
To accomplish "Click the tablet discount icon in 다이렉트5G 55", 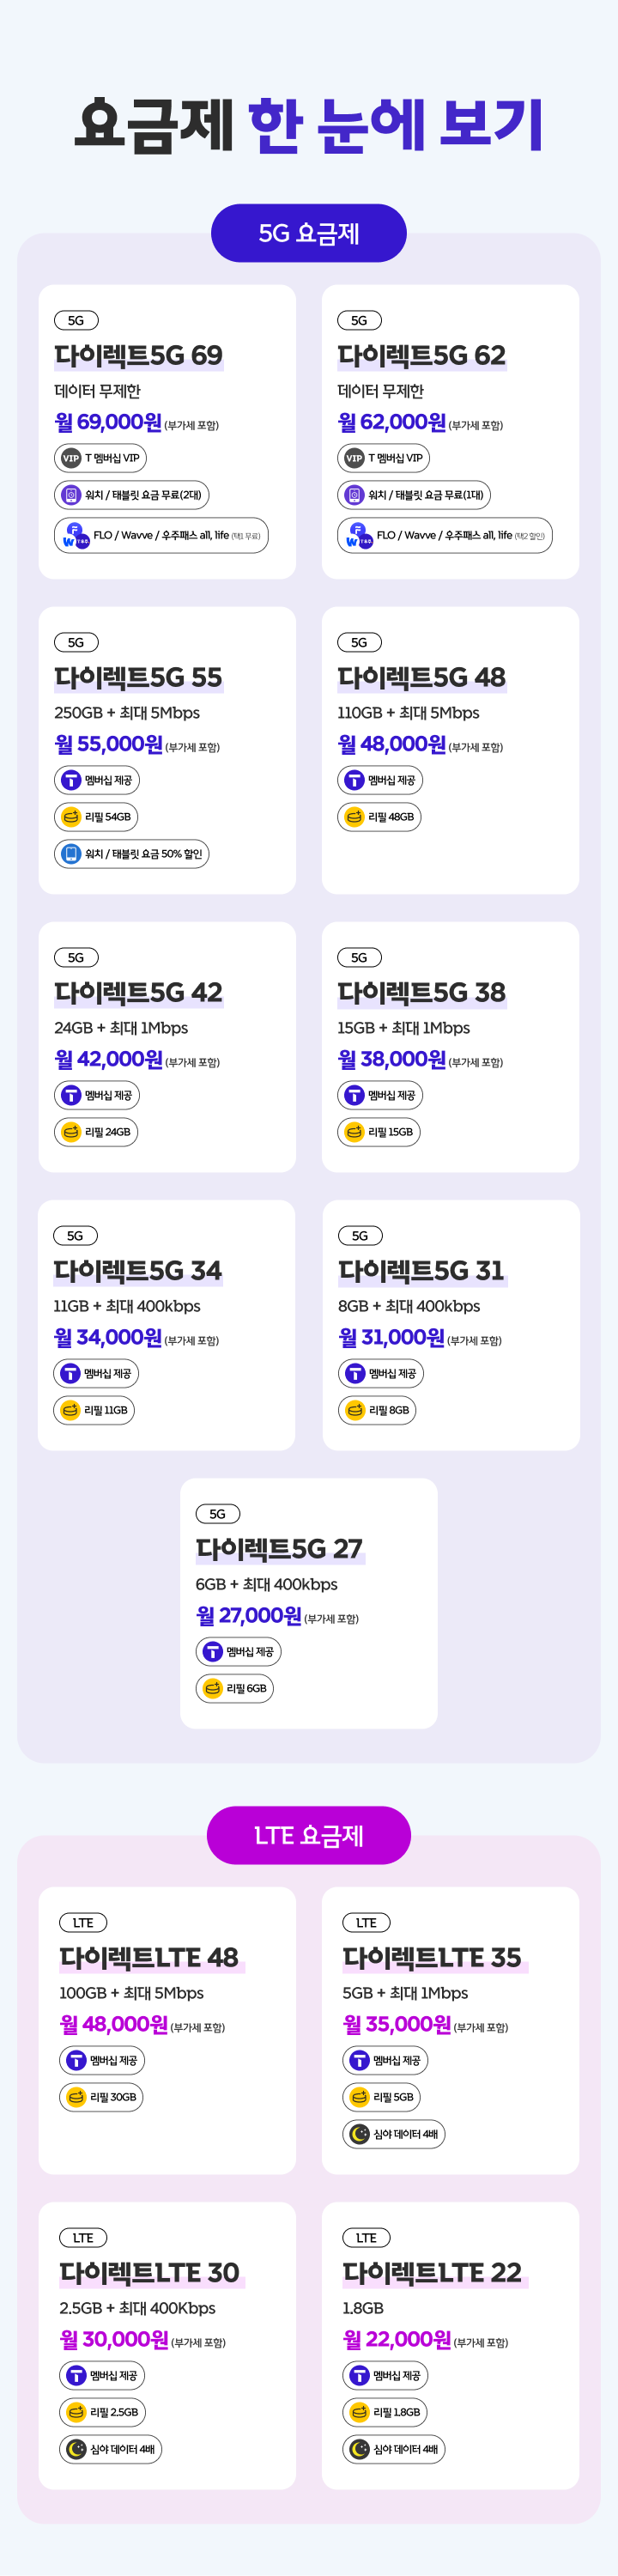I will (x=71, y=854).
